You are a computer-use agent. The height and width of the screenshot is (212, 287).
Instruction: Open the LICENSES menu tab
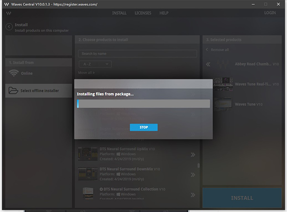point(143,13)
